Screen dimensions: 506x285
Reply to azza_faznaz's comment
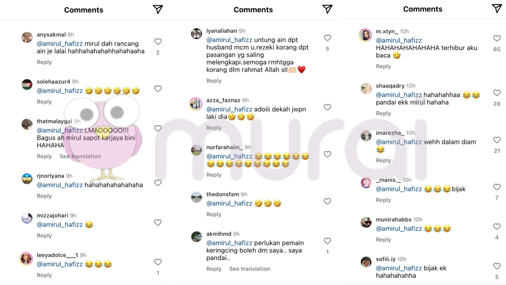coord(214,128)
